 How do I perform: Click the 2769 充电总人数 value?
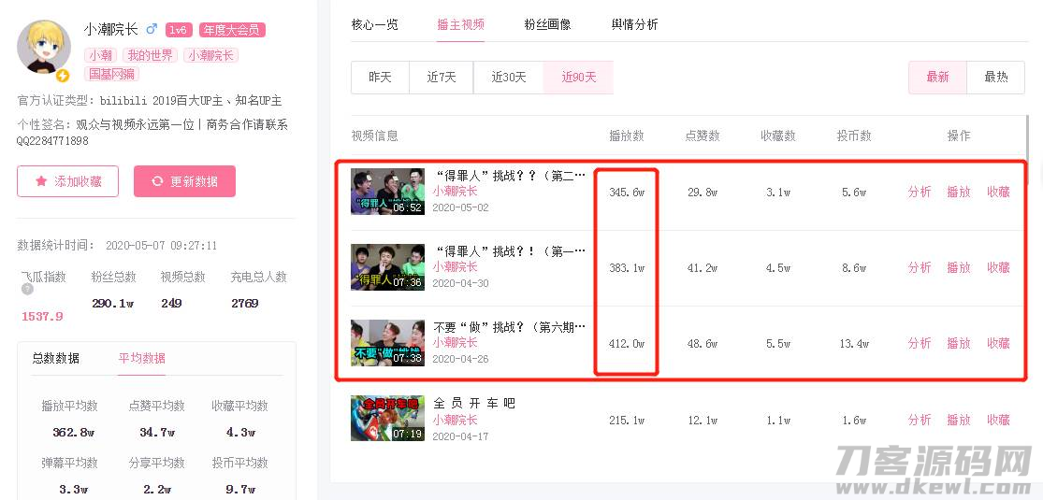pos(245,303)
